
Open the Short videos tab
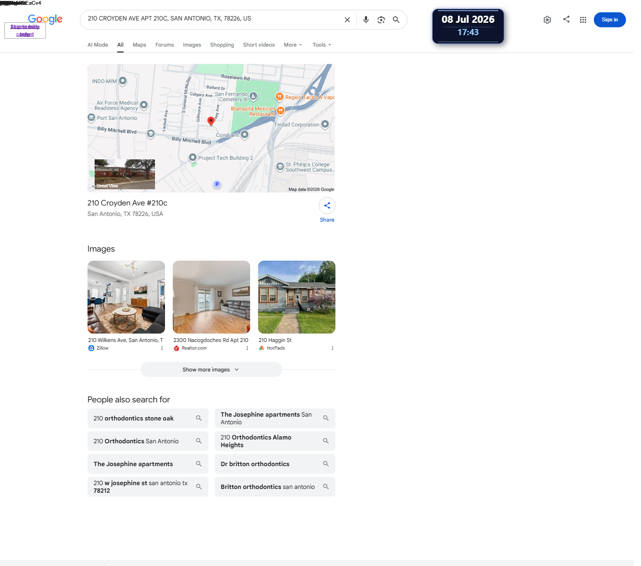coord(259,45)
